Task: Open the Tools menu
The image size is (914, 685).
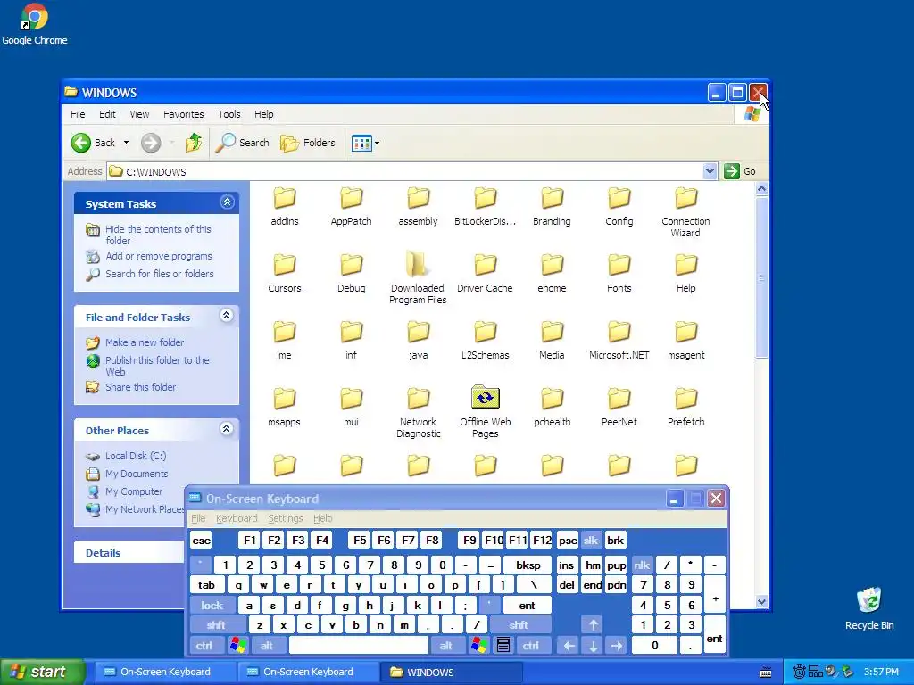Action: click(229, 114)
